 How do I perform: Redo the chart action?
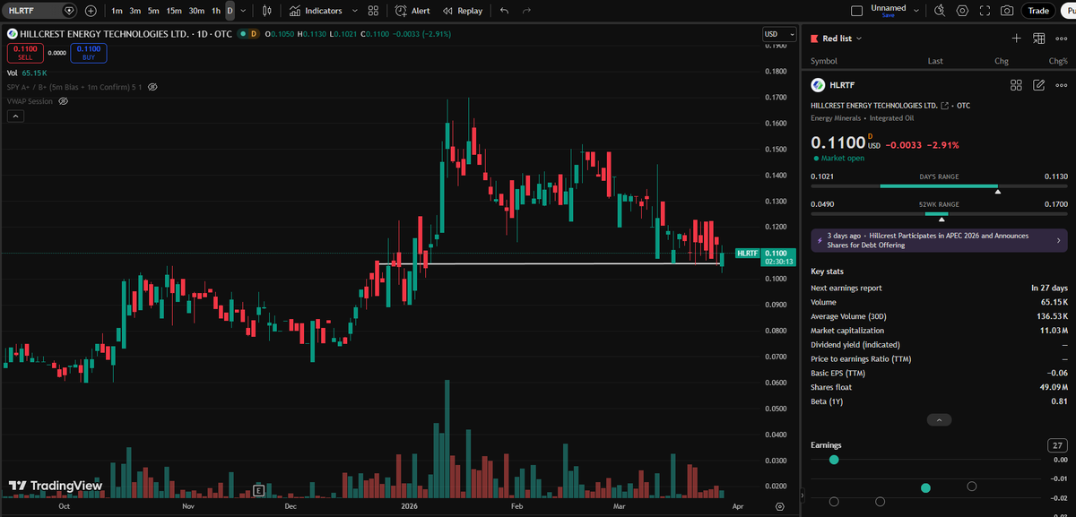tap(527, 11)
